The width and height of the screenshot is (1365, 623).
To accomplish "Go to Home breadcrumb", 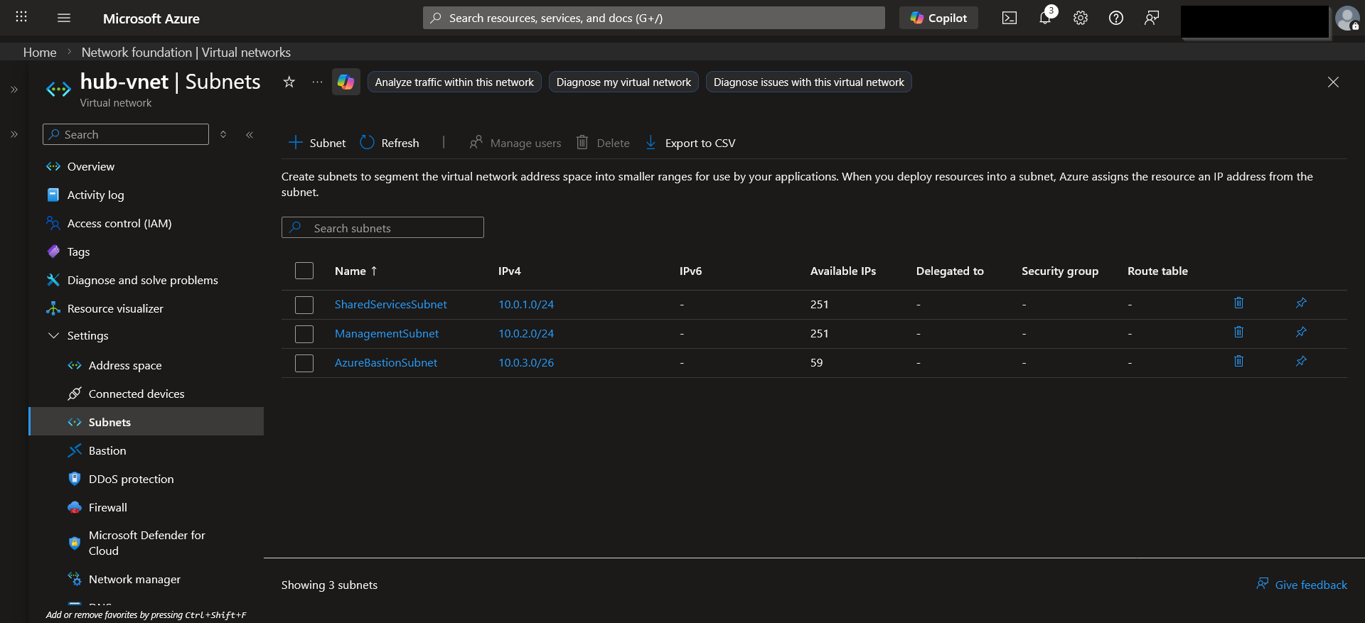I will (x=40, y=53).
